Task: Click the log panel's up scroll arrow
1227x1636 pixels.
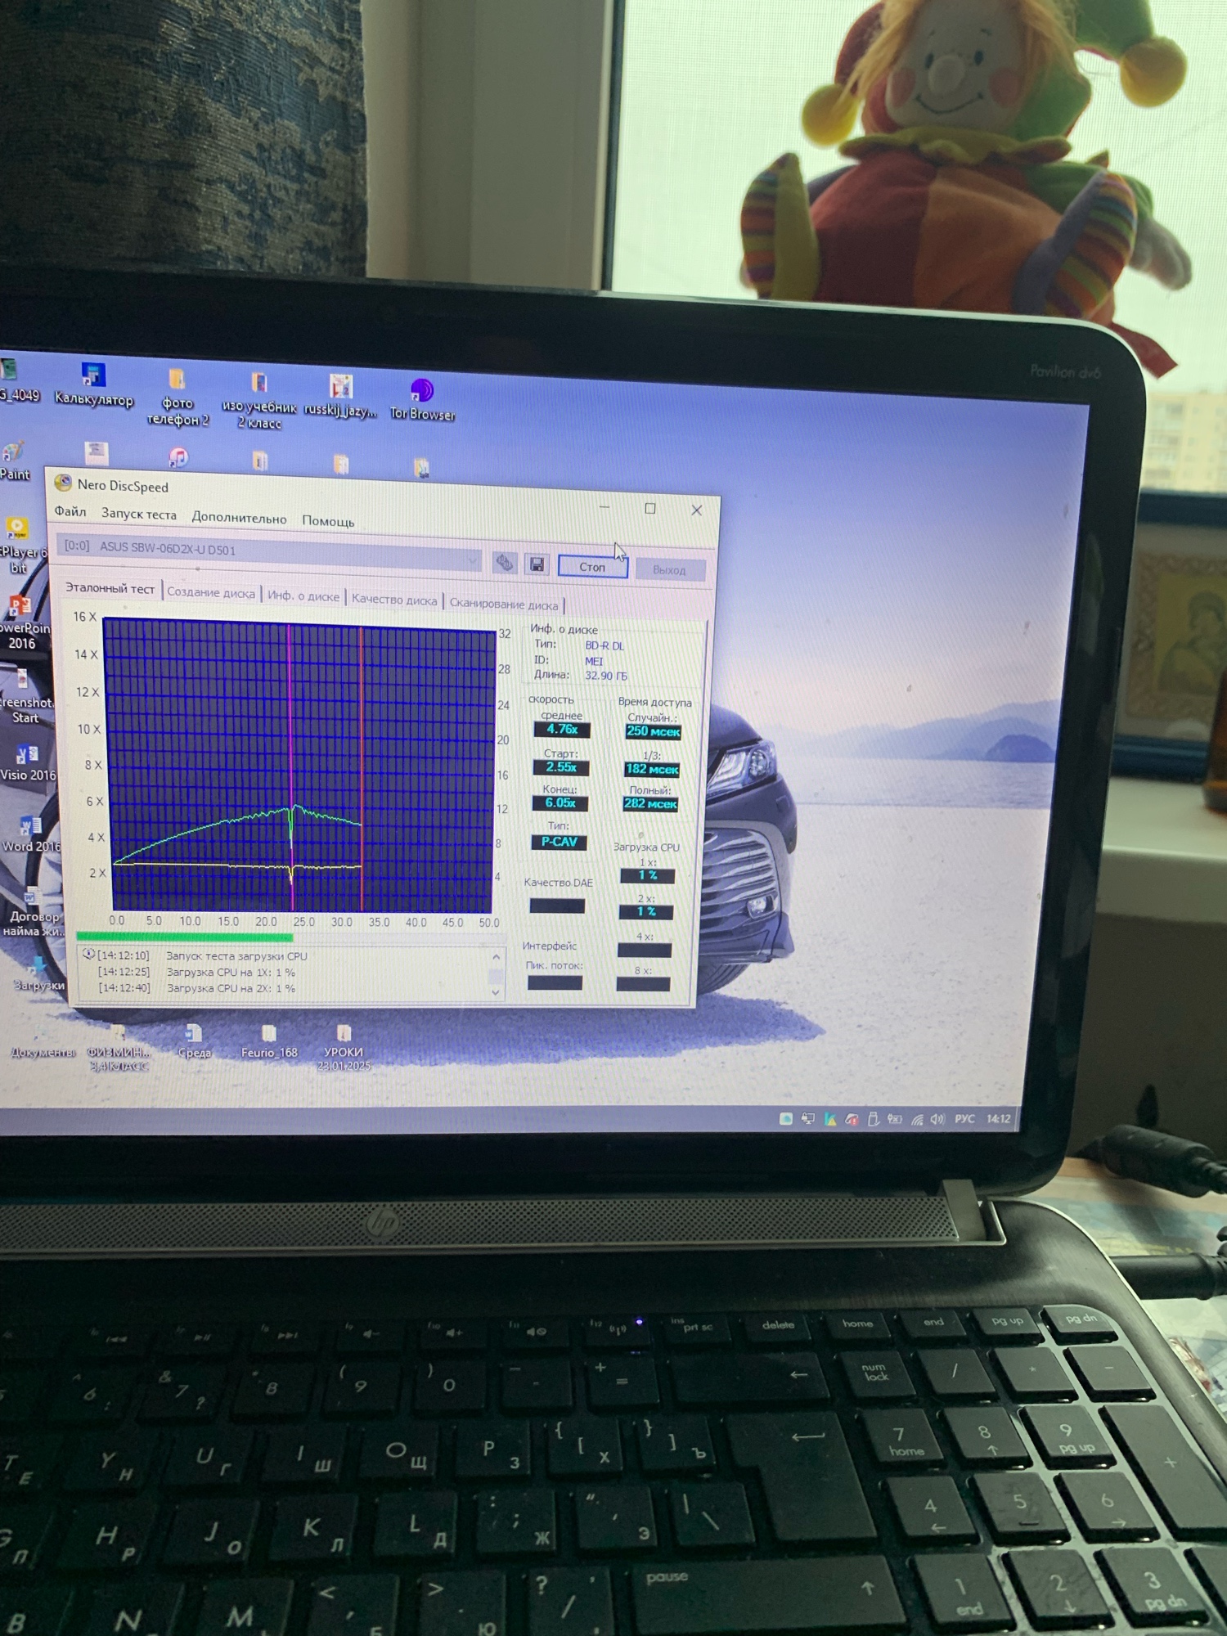Action: click(x=496, y=956)
